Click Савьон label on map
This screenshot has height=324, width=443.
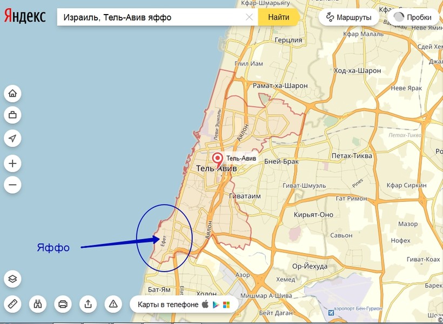tap(341, 235)
